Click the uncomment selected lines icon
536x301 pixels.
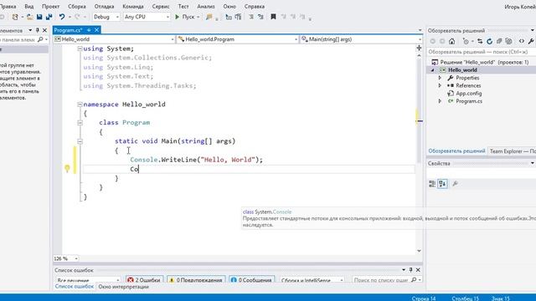[x=260, y=17]
